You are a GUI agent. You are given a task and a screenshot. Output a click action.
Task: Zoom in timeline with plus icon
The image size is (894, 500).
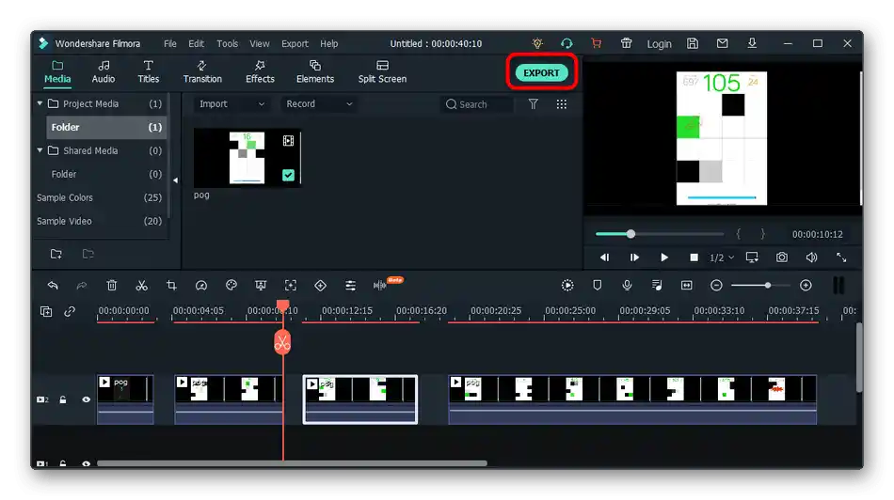(x=806, y=286)
